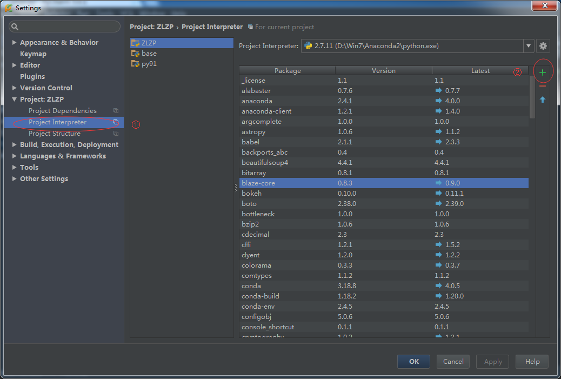
Task: Open the Project Interpreter dropdown arrow
Action: 529,46
